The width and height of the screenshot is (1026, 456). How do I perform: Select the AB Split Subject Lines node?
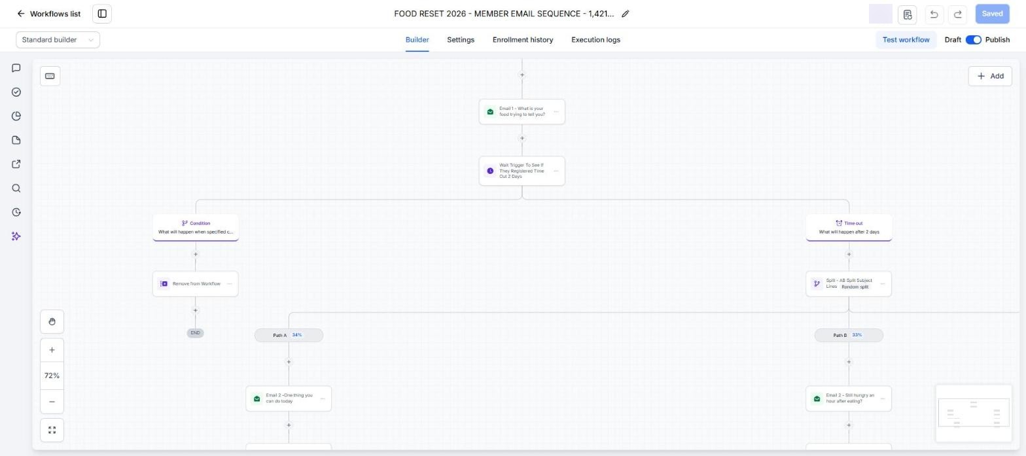[849, 284]
